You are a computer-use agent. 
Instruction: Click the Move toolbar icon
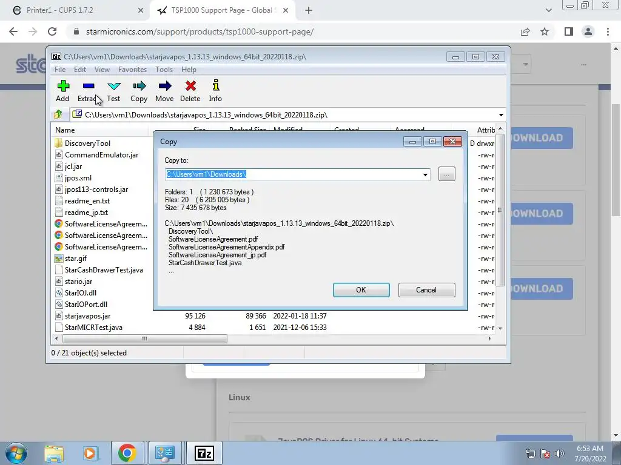tap(165, 86)
